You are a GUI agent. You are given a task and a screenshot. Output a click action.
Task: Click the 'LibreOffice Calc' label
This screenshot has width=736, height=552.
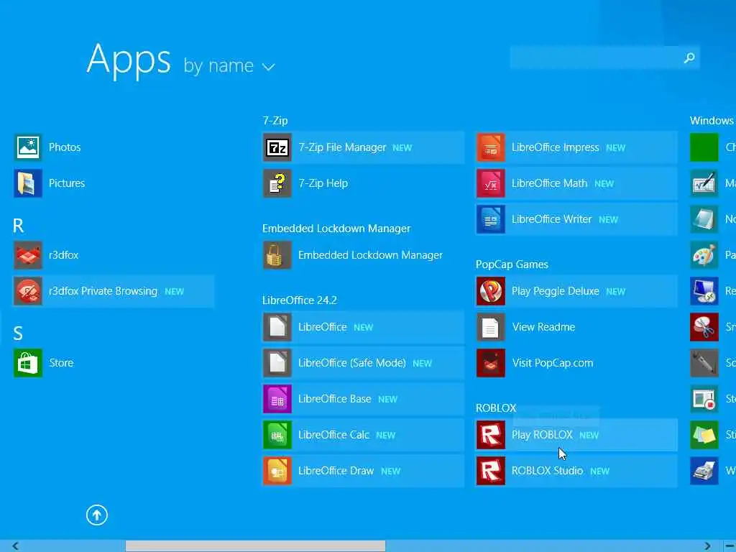click(333, 435)
